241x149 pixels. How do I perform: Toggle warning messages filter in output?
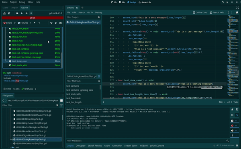pyautogui.click(x=234, y=131)
